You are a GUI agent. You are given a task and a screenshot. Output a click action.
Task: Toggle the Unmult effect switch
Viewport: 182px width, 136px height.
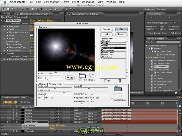(x=5, y=53)
